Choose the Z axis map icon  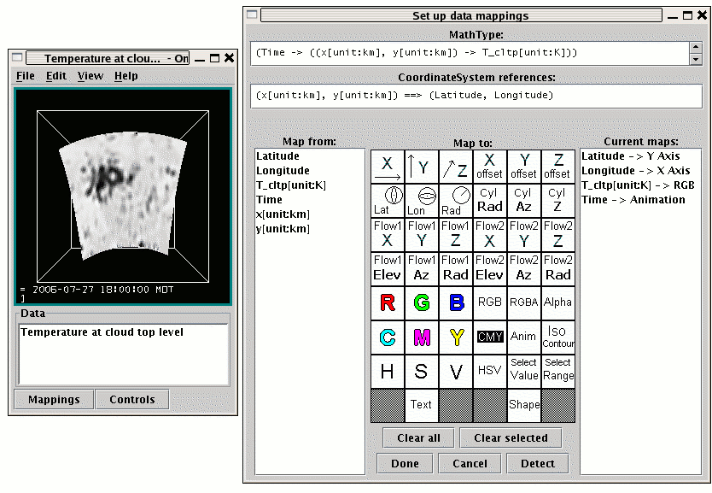[456, 167]
